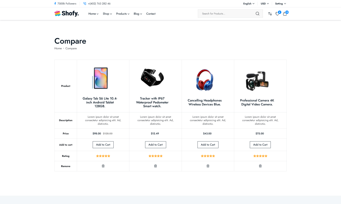The image size is (341, 204).
Task: Add the Cancelling Headphones to cart
Action: pyautogui.click(x=208, y=144)
